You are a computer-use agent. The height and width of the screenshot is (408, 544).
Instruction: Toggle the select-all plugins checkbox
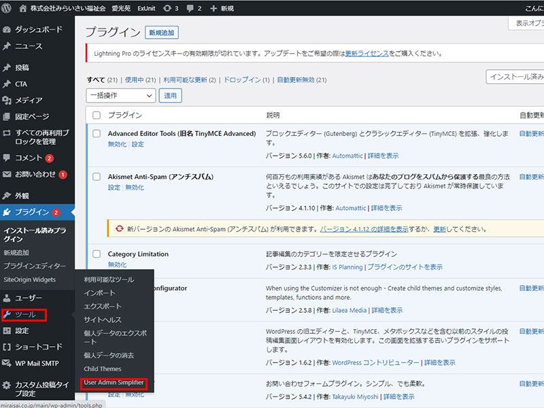(x=97, y=116)
